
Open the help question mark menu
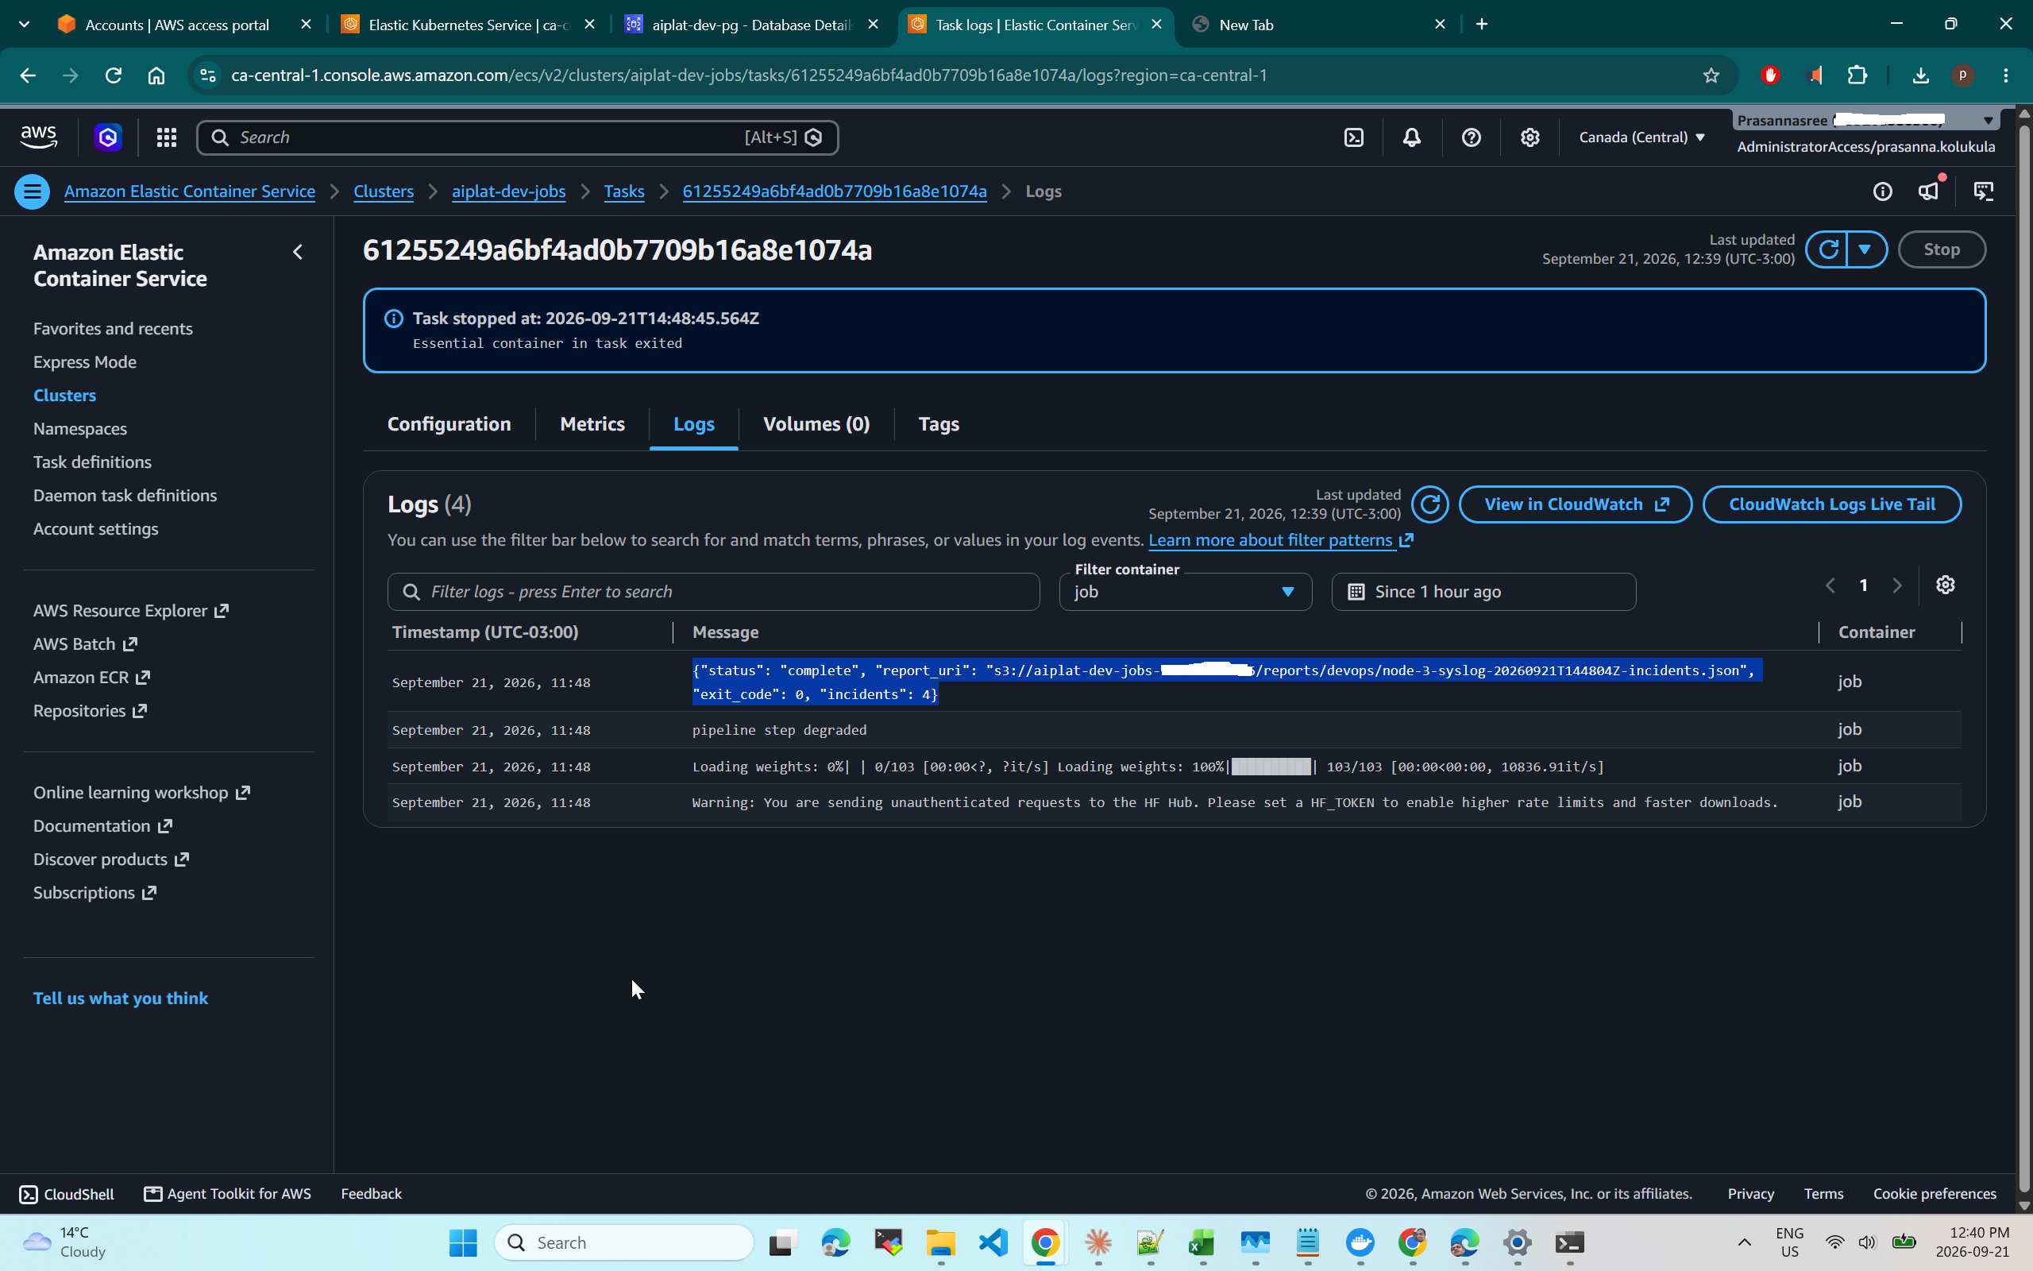pyautogui.click(x=1470, y=137)
